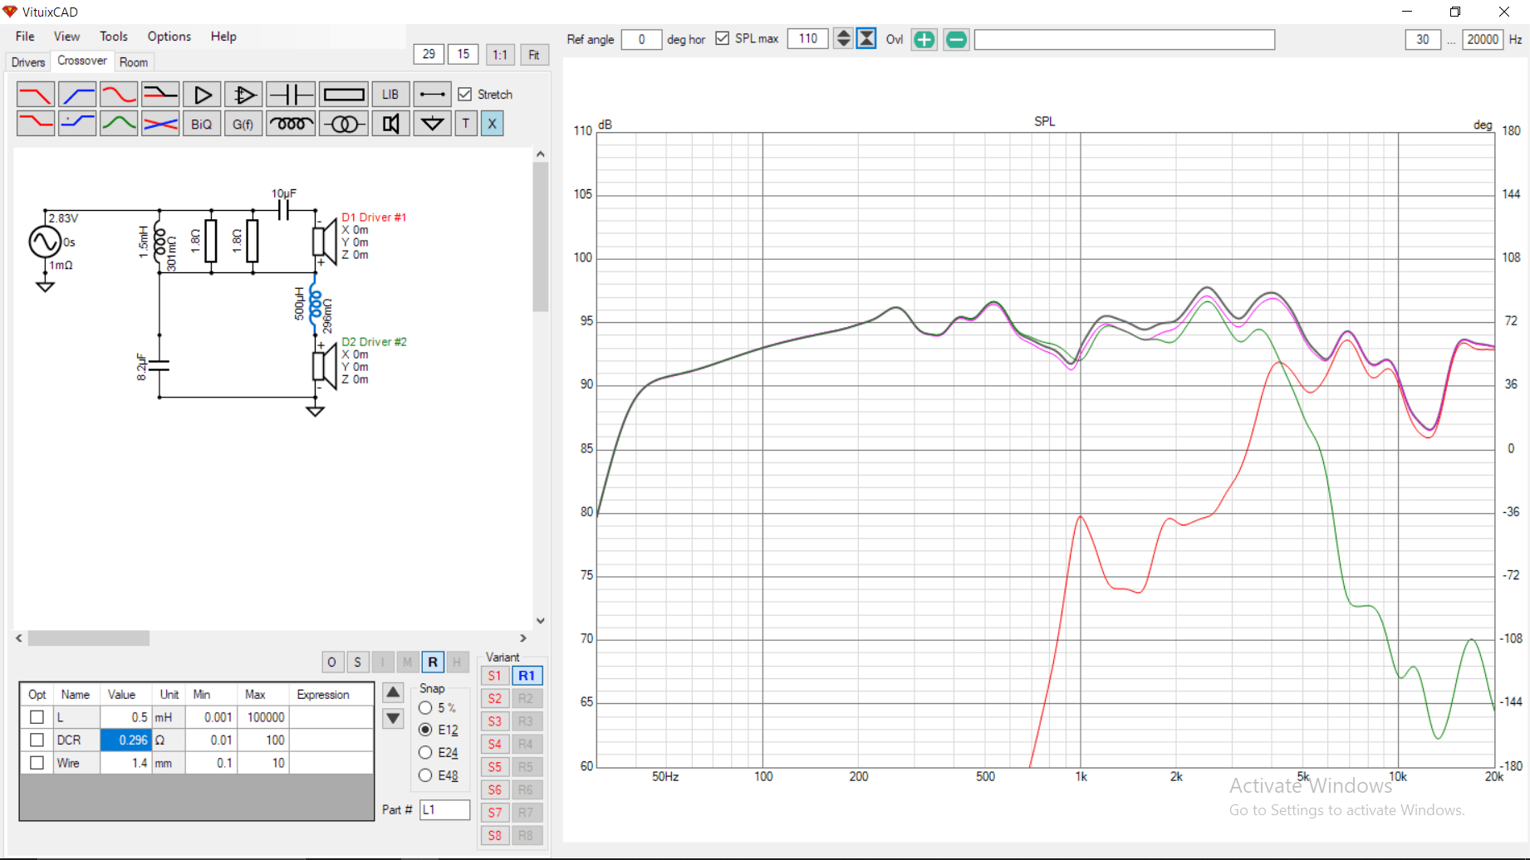This screenshot has height=860, width=1530.
Task: Select the 5% snap option
Action: [x=425, y=708]
